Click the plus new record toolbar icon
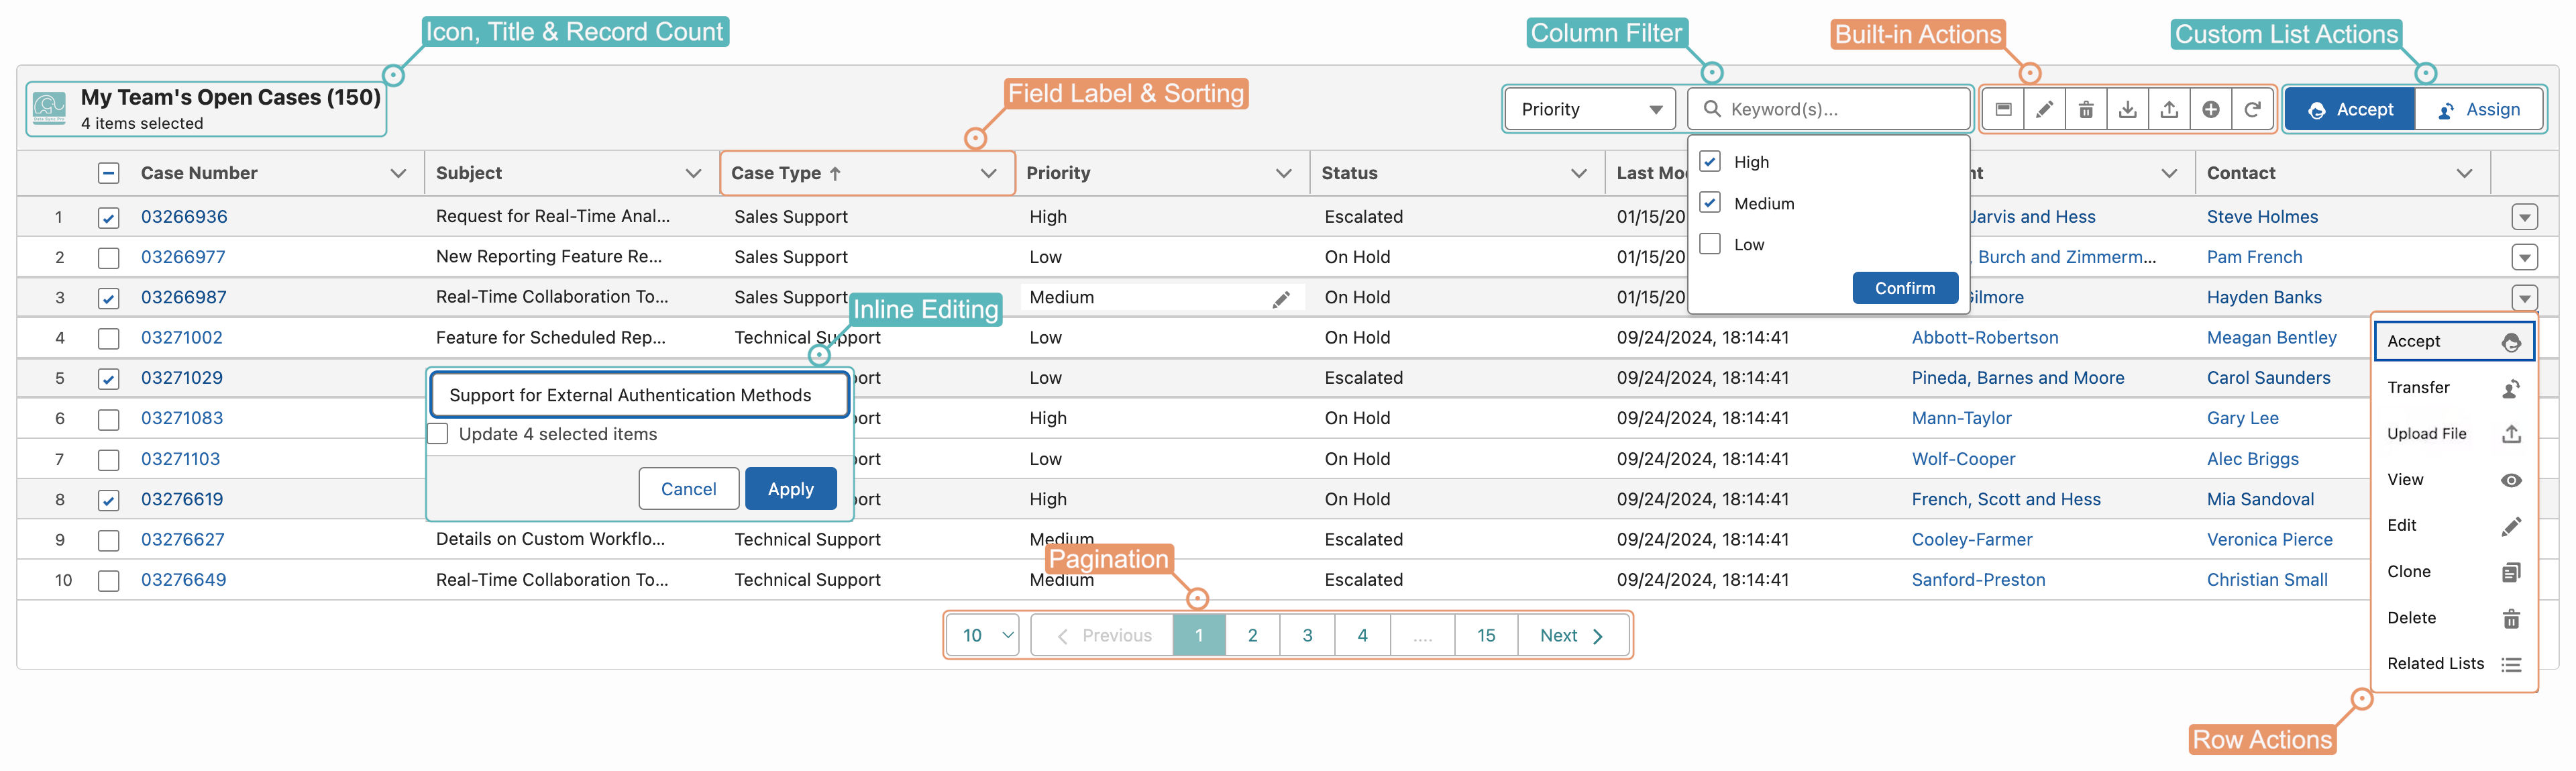This screenshot has height=771, width=2576. (2211, 110)
